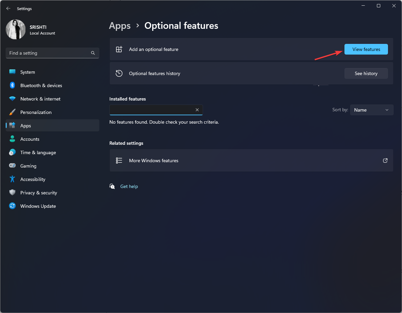Click the Windows Update refresh icon
The height and width of the screenshot is (313, 402).
click(12, 206)
